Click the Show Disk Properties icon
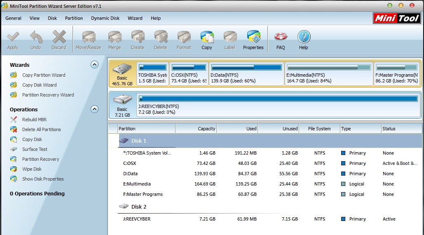Image resolution: width=424 pixels, height=235 pixels. [14, 179]
